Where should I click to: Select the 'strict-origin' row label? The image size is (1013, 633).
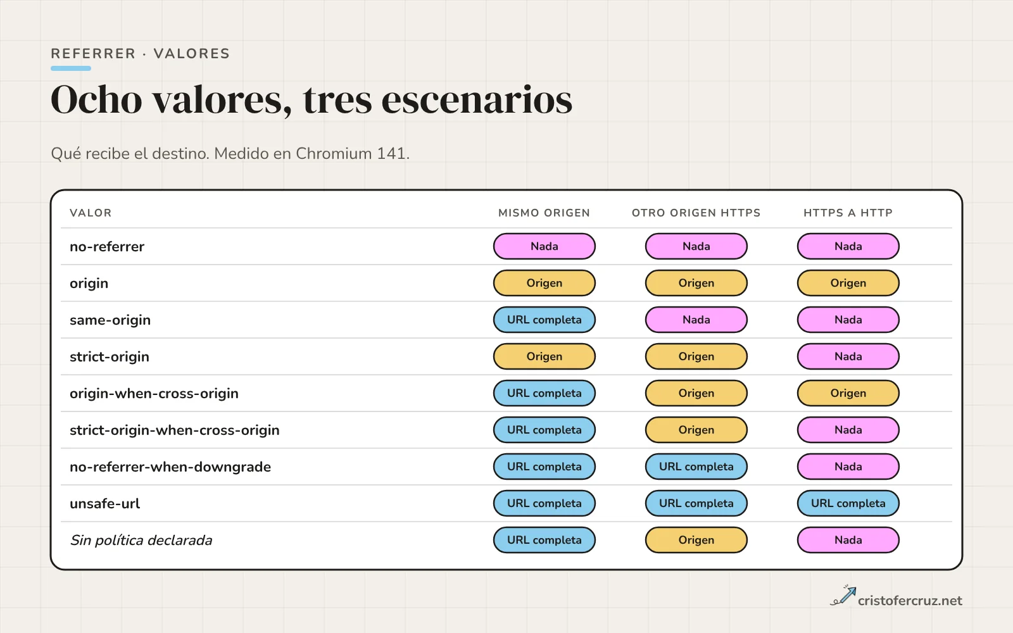click(110, 357)
